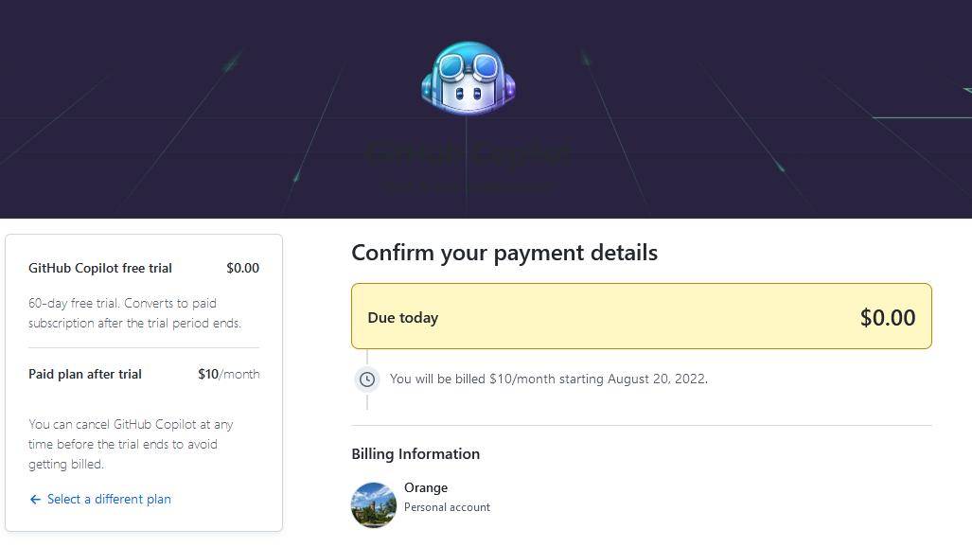
Task: Click the 'Confirm your payment details' heading
Action: click(504, 253)
